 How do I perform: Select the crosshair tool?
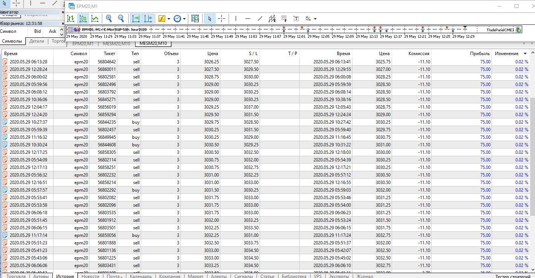[221, 18]
